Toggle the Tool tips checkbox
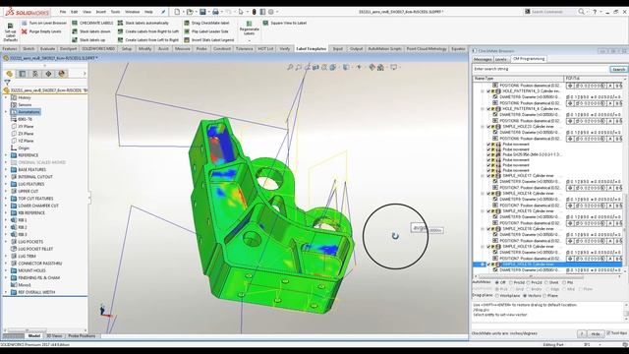Image resolution: width=629 pixels, height=354 pixels. point(608,333)
